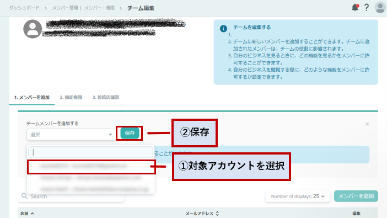Switch to the 2. 機能権限 tab
This screenshot has width=387, height=218.
tap(71, 97)
